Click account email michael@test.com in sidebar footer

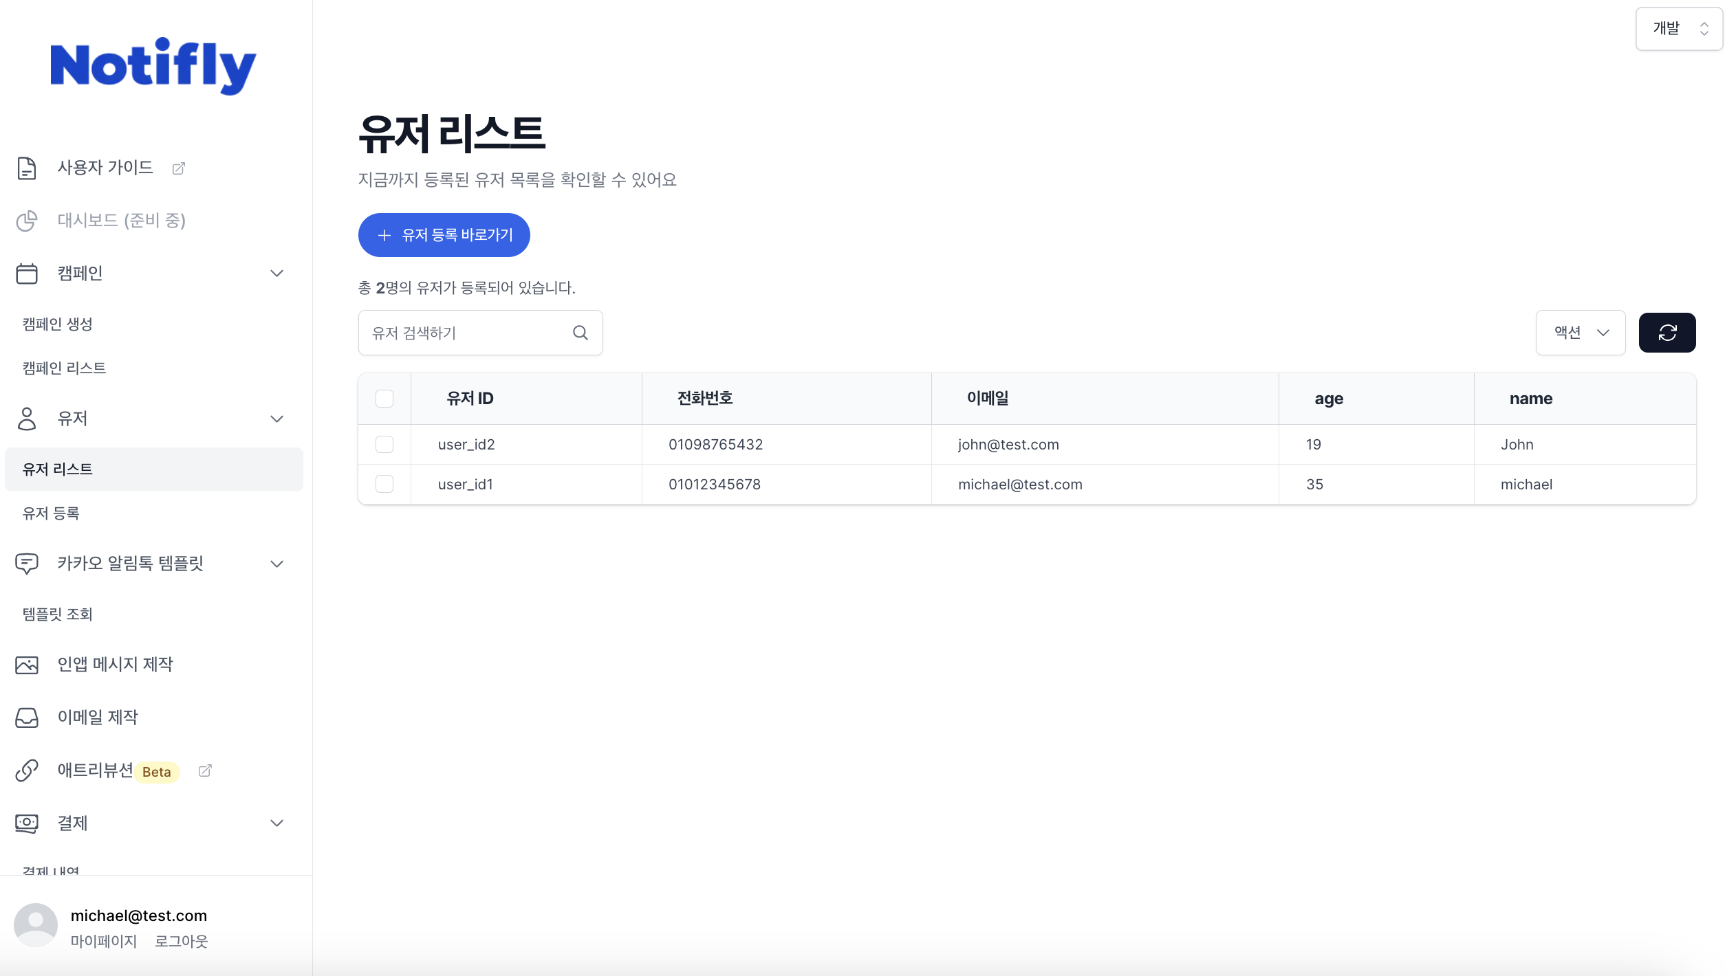pos(139,916)
